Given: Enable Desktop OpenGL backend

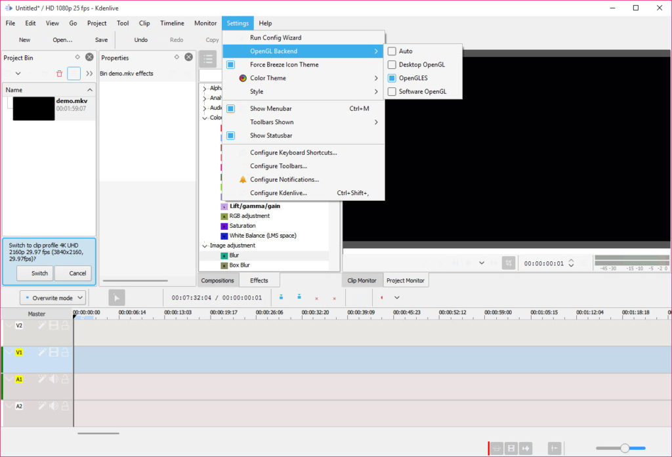Looking at the screenshot, I should coord(392,65).
